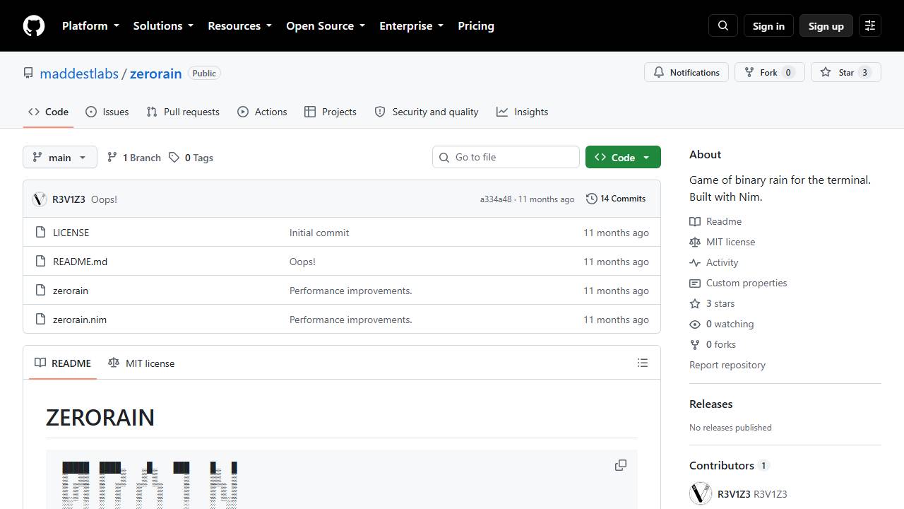Click the Sign in button

(768, 26)
